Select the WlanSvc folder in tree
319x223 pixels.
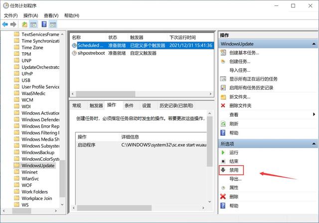30,179
